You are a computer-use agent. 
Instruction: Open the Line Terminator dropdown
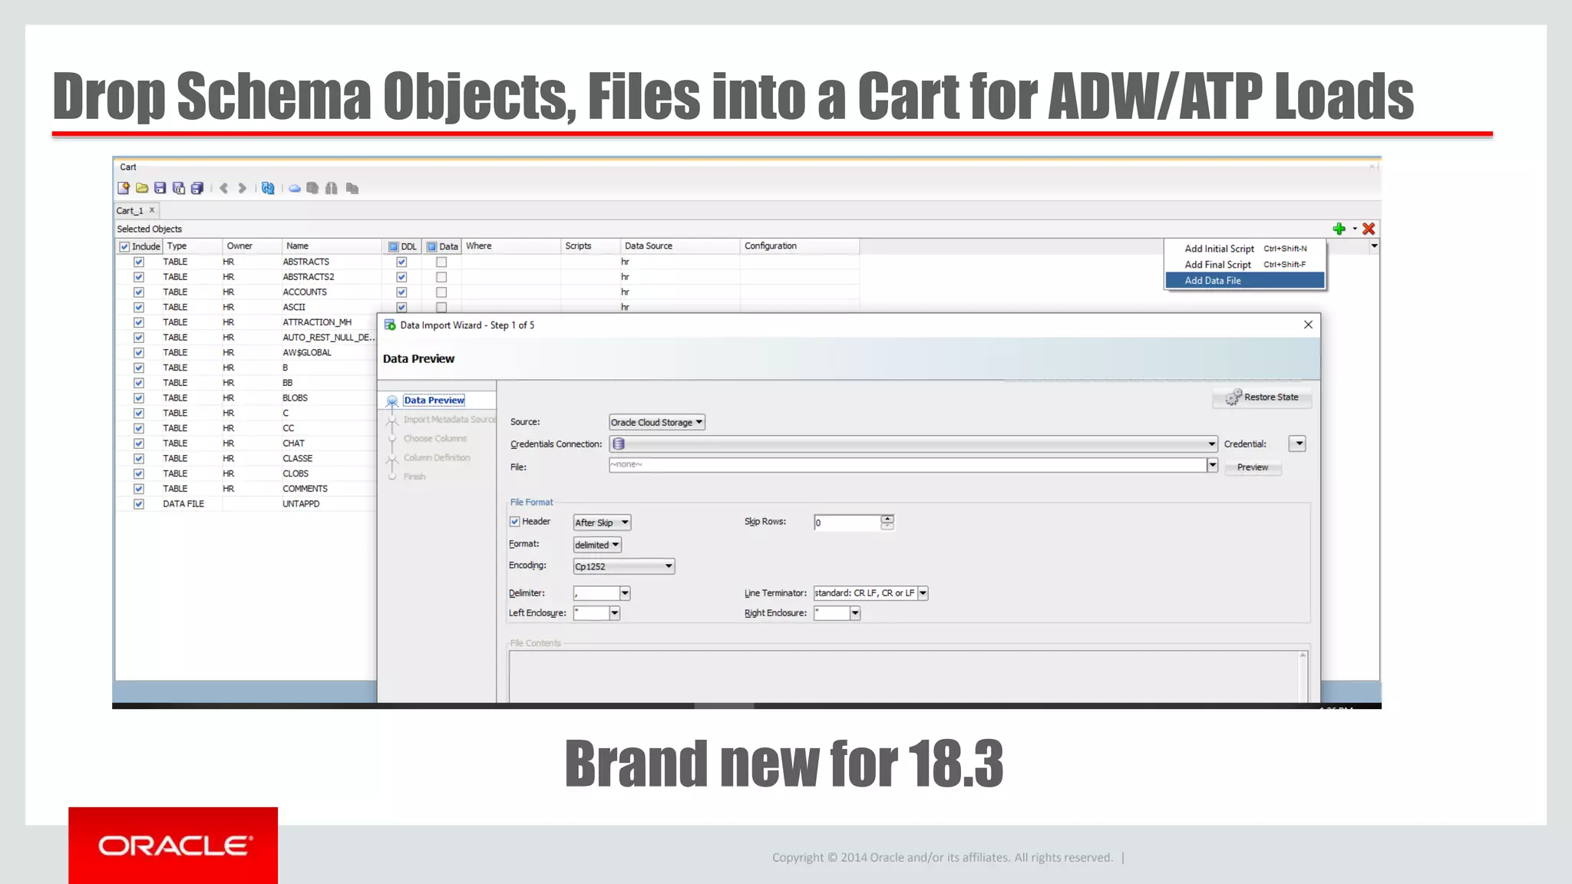point(923,593)
